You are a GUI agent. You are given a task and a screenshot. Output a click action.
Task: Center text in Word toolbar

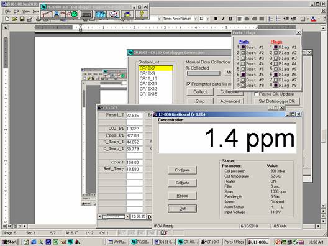[247, 19]
